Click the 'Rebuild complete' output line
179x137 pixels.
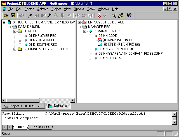(20, 118)
